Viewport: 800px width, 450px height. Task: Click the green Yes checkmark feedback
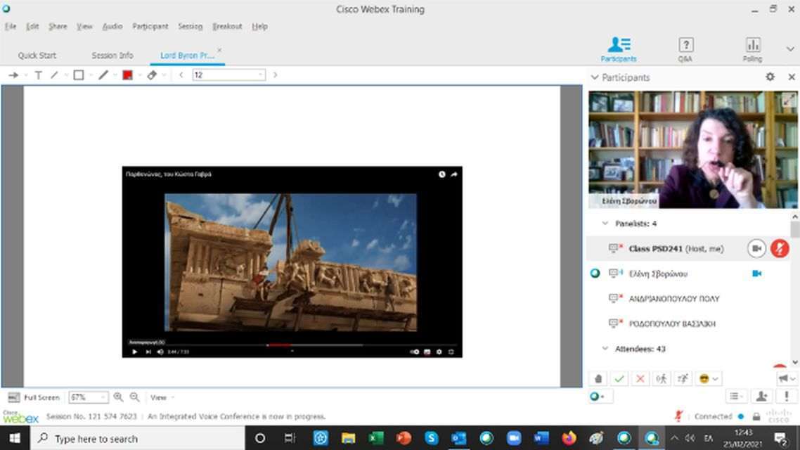tap(619, 379)
